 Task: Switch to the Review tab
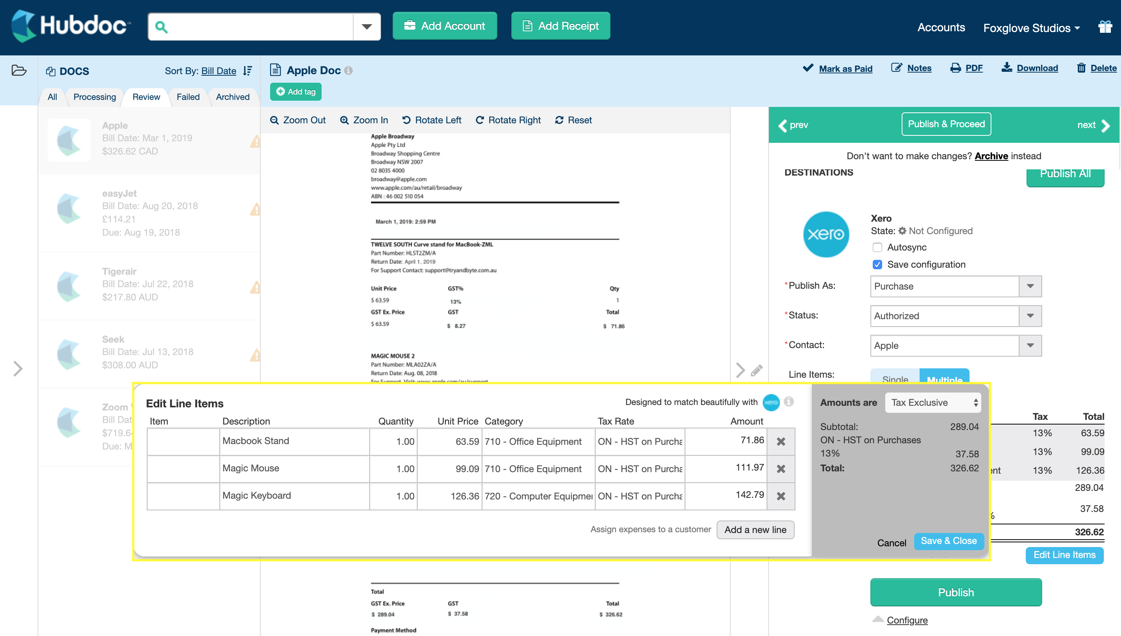pos(146,97)
